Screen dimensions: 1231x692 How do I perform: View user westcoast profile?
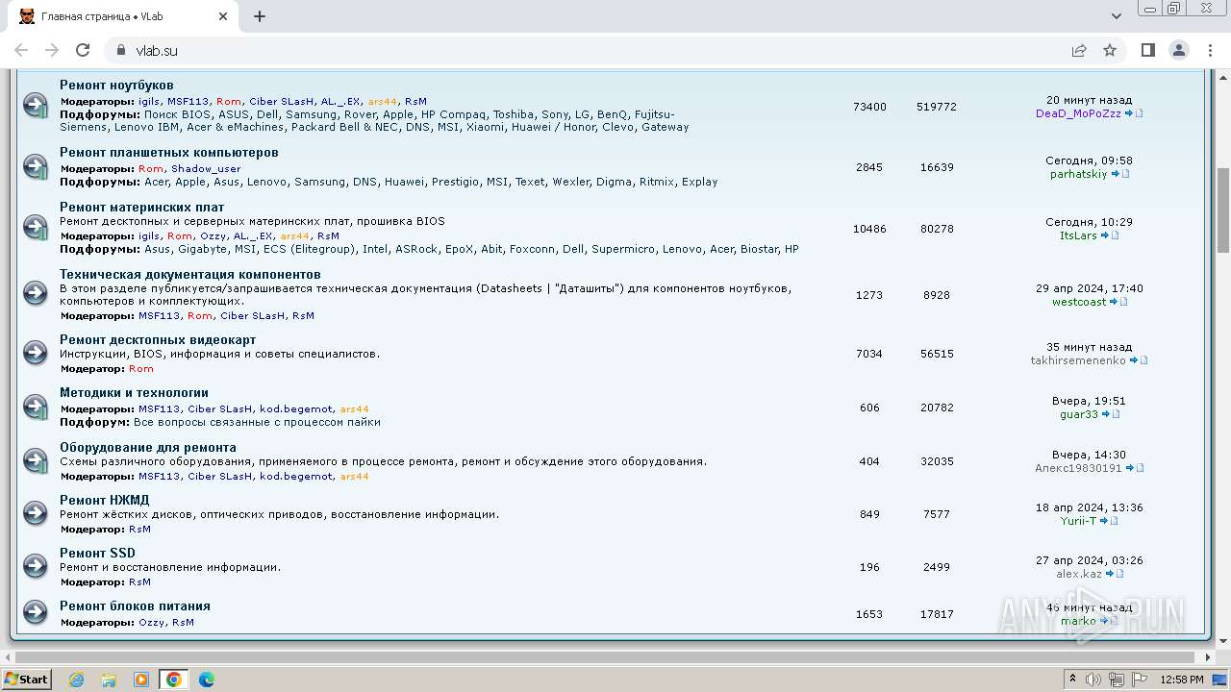point(1079,302)
